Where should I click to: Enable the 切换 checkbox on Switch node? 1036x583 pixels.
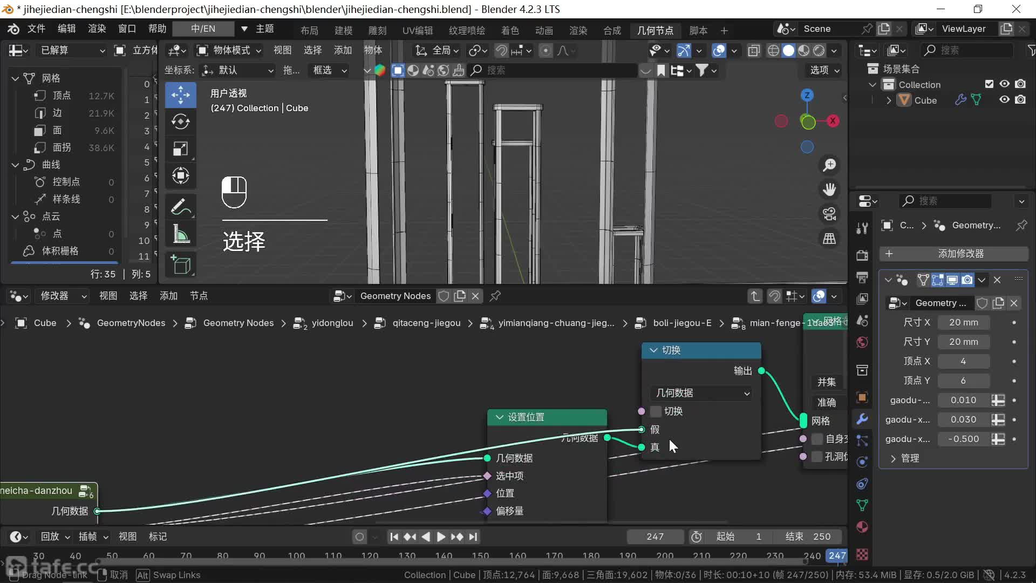coord(656,411)
